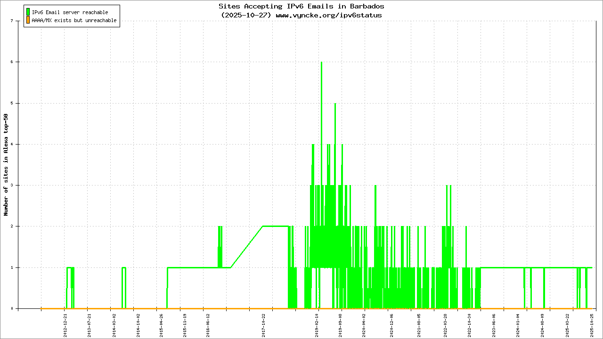Select the 2012-12-21 date label on x-axis

[66, 324]
